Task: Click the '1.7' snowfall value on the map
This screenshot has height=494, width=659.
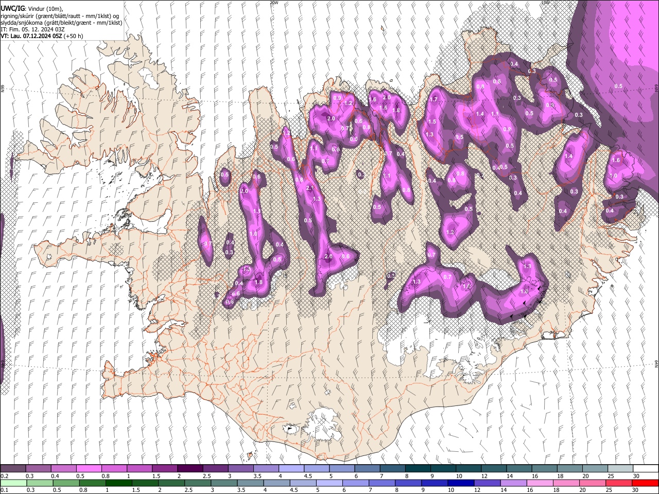Action: [433, 99]
